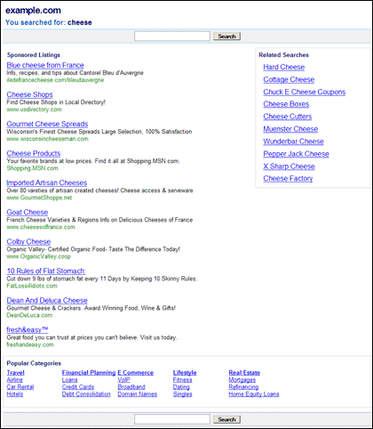Click the DeanDeLuca.com green URL text

(29, 315)
